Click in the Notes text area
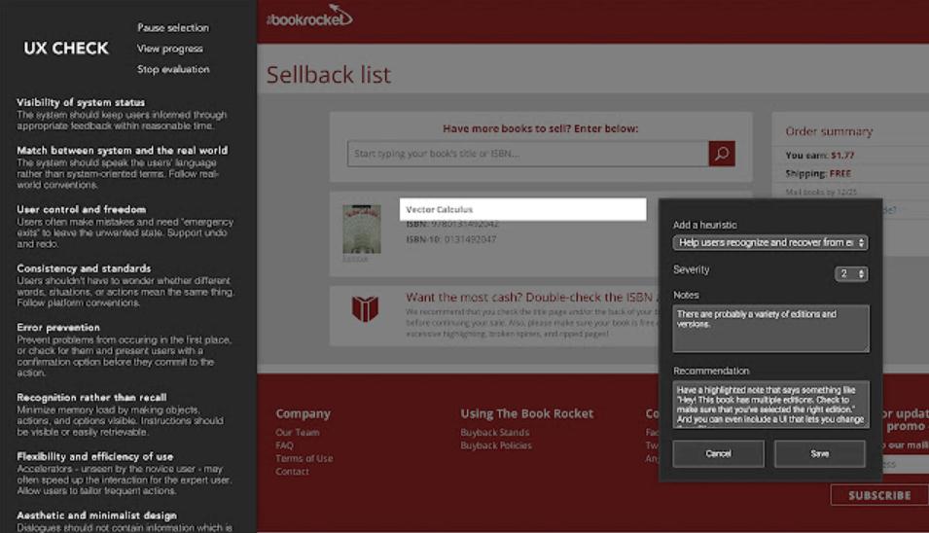 [770, 329]
